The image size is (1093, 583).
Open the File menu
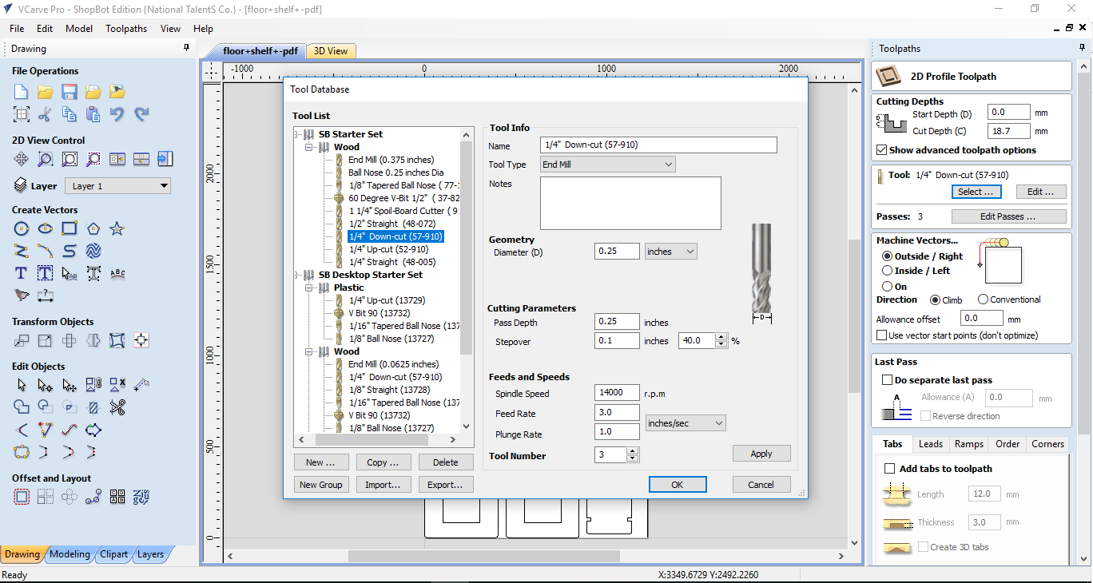click(17, 28)
